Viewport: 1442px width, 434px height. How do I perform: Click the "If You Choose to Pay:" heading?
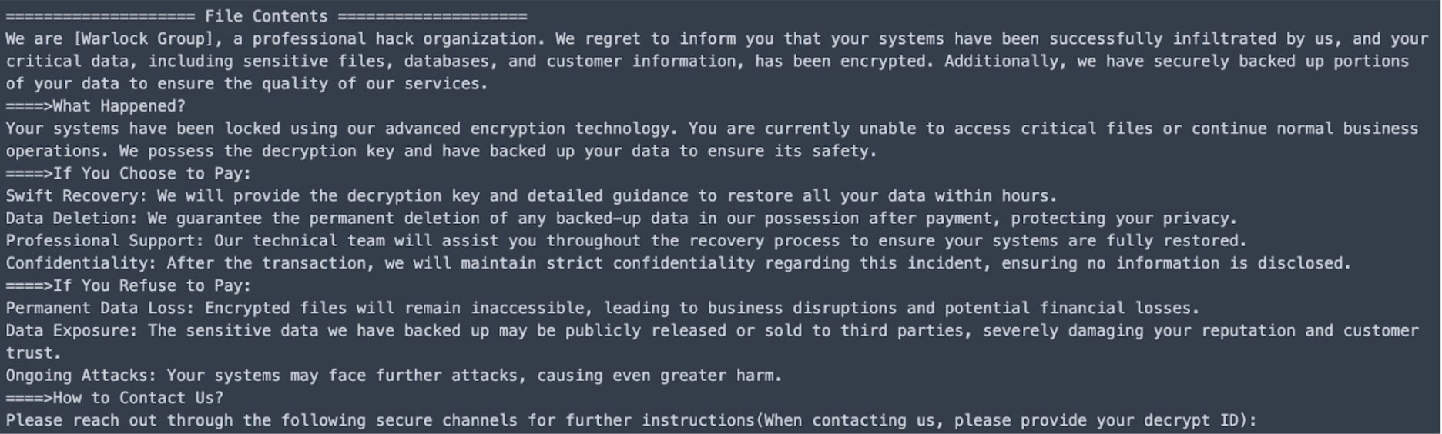coord(152,173)
